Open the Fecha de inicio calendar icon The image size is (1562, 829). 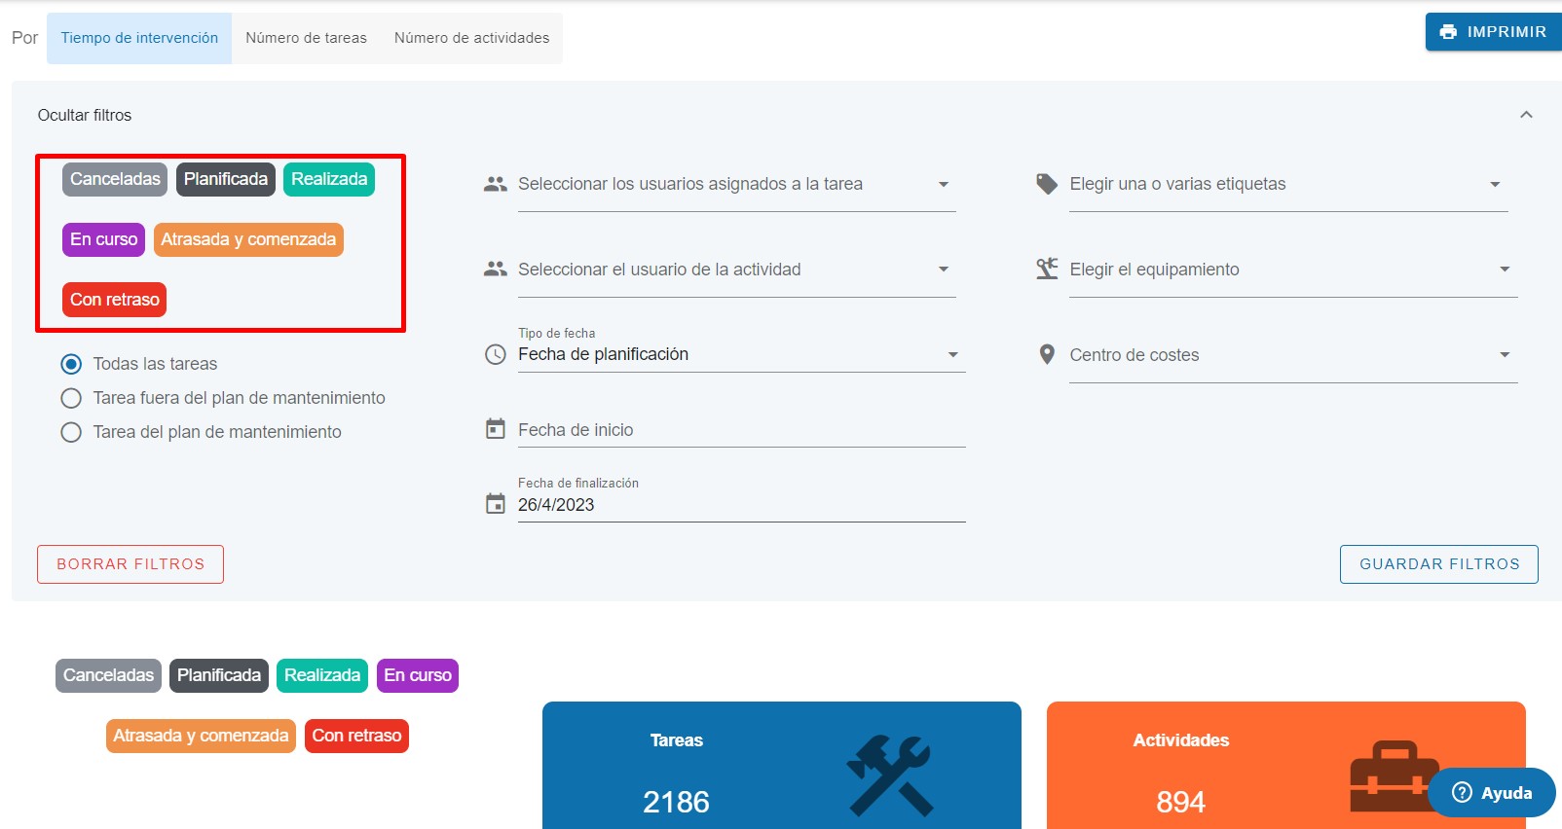496,429
